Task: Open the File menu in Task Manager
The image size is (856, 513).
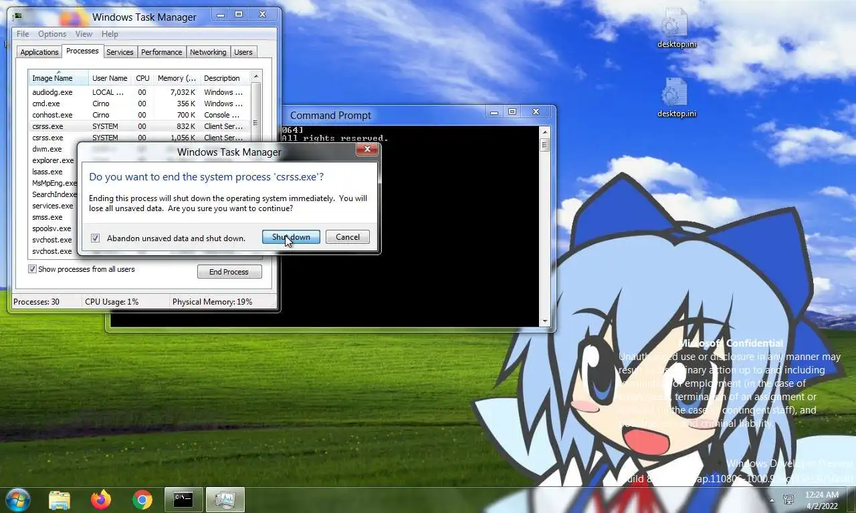Action: (x=23, y=34)
